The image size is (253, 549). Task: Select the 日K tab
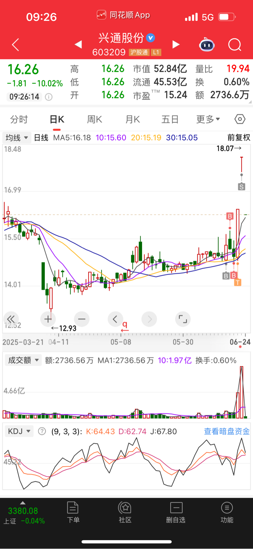point(57,119)
